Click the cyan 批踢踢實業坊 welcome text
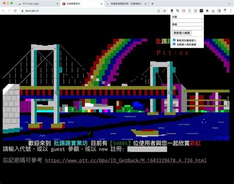 (71, 143)
